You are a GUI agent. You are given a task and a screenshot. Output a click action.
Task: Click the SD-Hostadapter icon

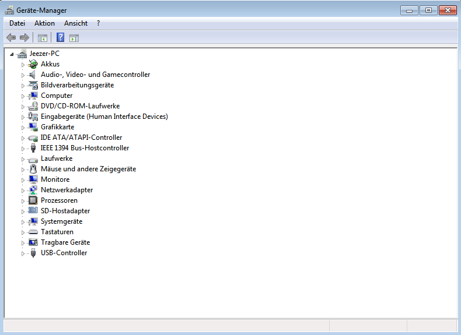(33, 210)
